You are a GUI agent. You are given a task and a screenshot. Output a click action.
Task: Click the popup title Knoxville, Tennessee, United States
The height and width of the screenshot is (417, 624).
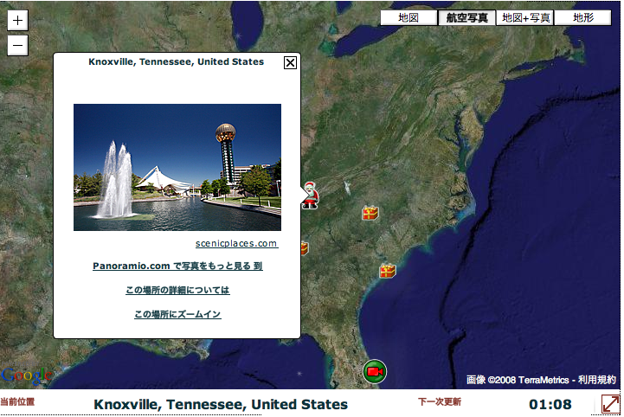(176, 61)
